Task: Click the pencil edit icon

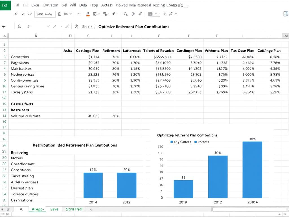Action: [x=140, y=13]
